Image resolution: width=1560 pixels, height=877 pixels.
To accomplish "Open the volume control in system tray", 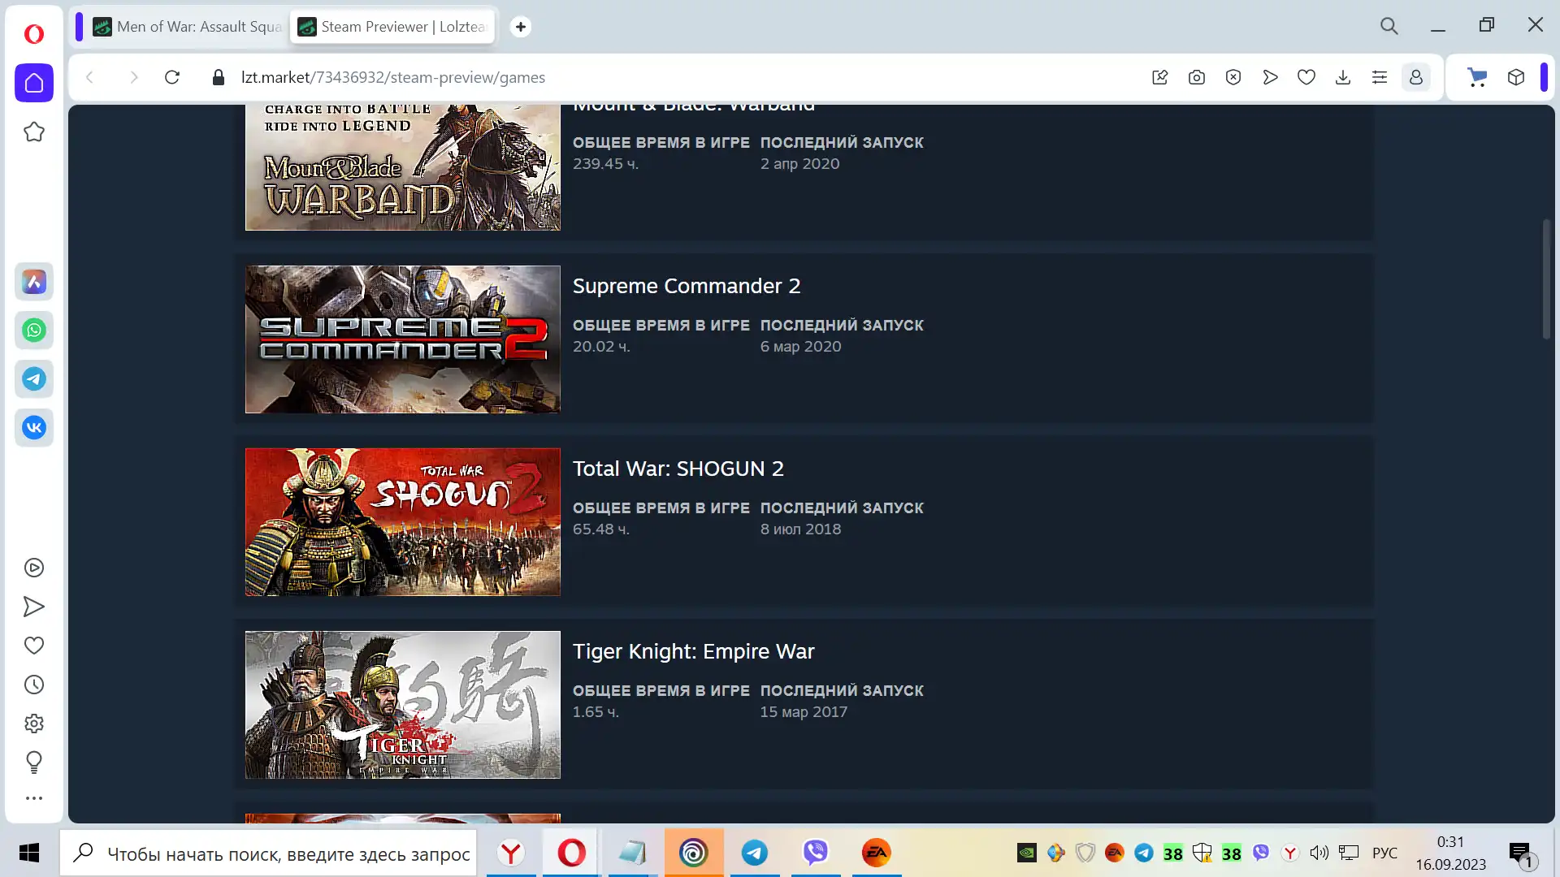I will 1319,853.
